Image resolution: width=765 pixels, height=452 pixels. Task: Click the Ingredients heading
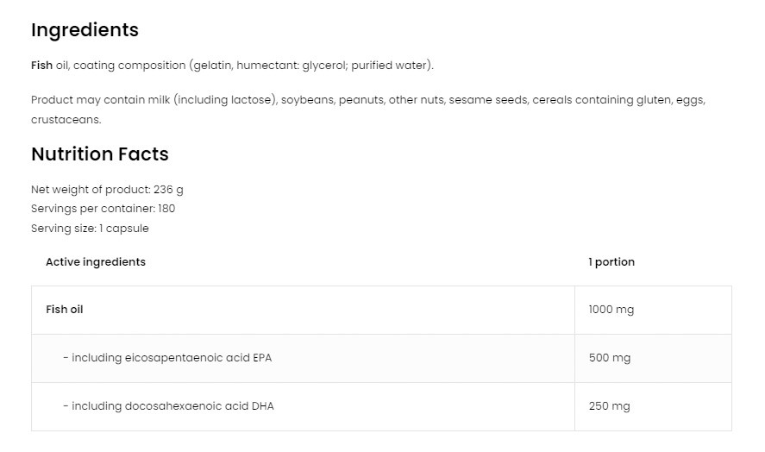point(85,30)
